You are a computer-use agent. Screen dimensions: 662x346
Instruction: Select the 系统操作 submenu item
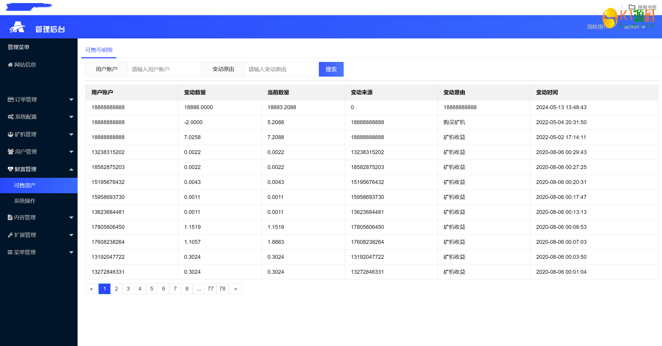(x=25, y=201)
